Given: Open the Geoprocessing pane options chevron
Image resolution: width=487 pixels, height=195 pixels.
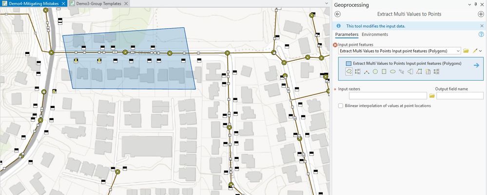Looking at the screenshot, I should [x=469, y=4].
